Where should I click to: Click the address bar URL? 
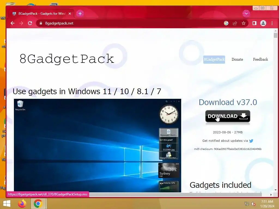59,23
